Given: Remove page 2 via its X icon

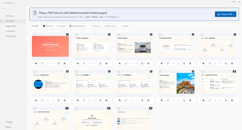Looking at the screenshot, I should pyautogui.click(x=106, y=63).
